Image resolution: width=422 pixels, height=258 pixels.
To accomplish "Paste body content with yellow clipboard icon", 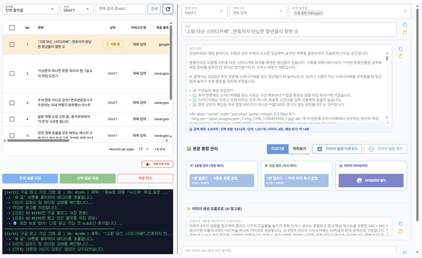I will [x=400, y=56].
